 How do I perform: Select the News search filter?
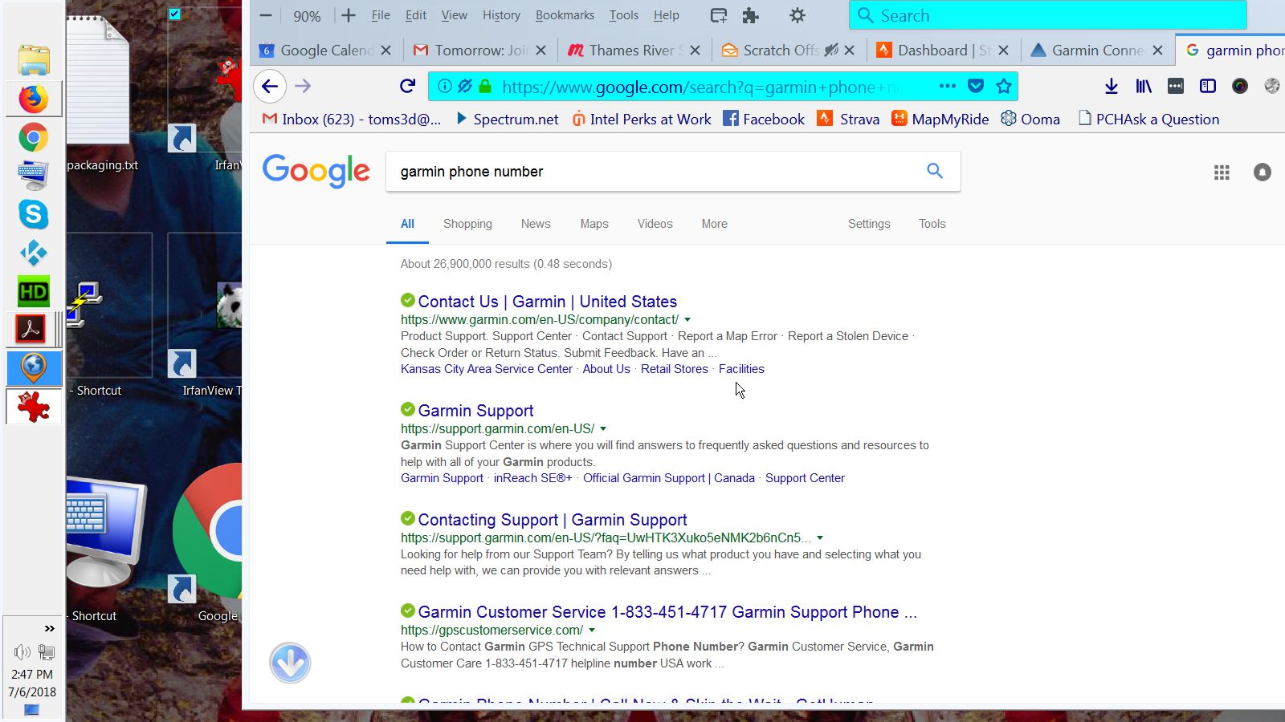(x=536, y=224)
